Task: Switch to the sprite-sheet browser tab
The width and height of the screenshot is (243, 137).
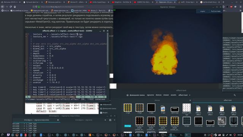Action: click(x=210, y=2)
